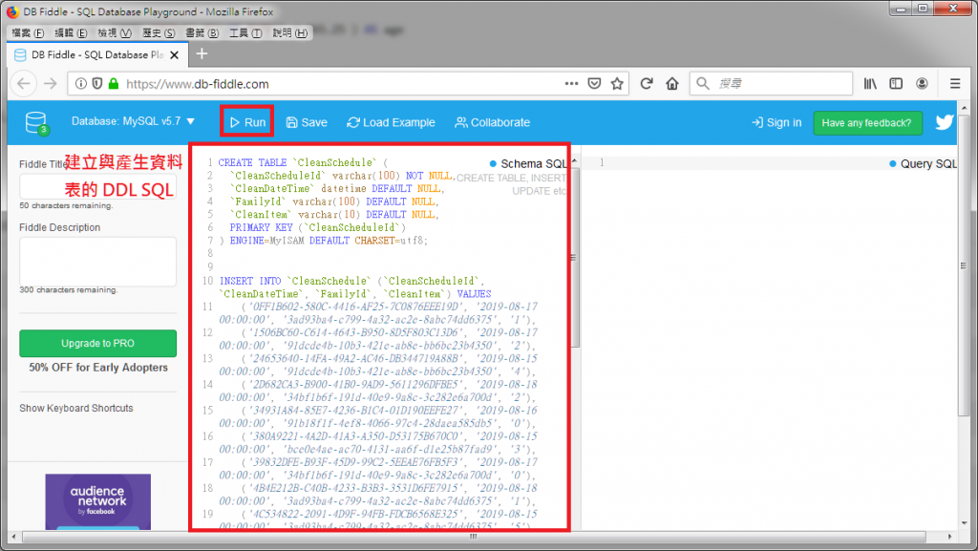The image size is (978, 551).
Task: Open Firefox home page
Action: 671,83
